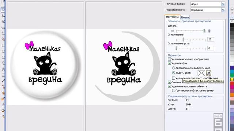Select the Crop tool

[3, 21]
